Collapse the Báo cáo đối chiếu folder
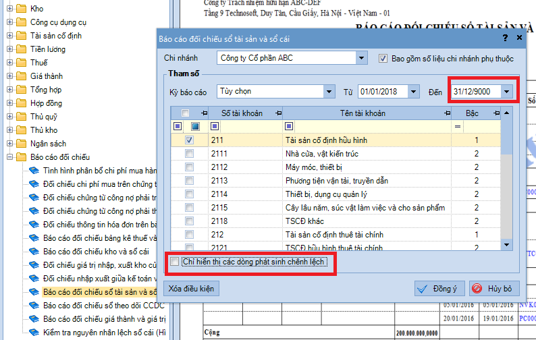Viewport: 536px width, 340px height. [9, 157]
